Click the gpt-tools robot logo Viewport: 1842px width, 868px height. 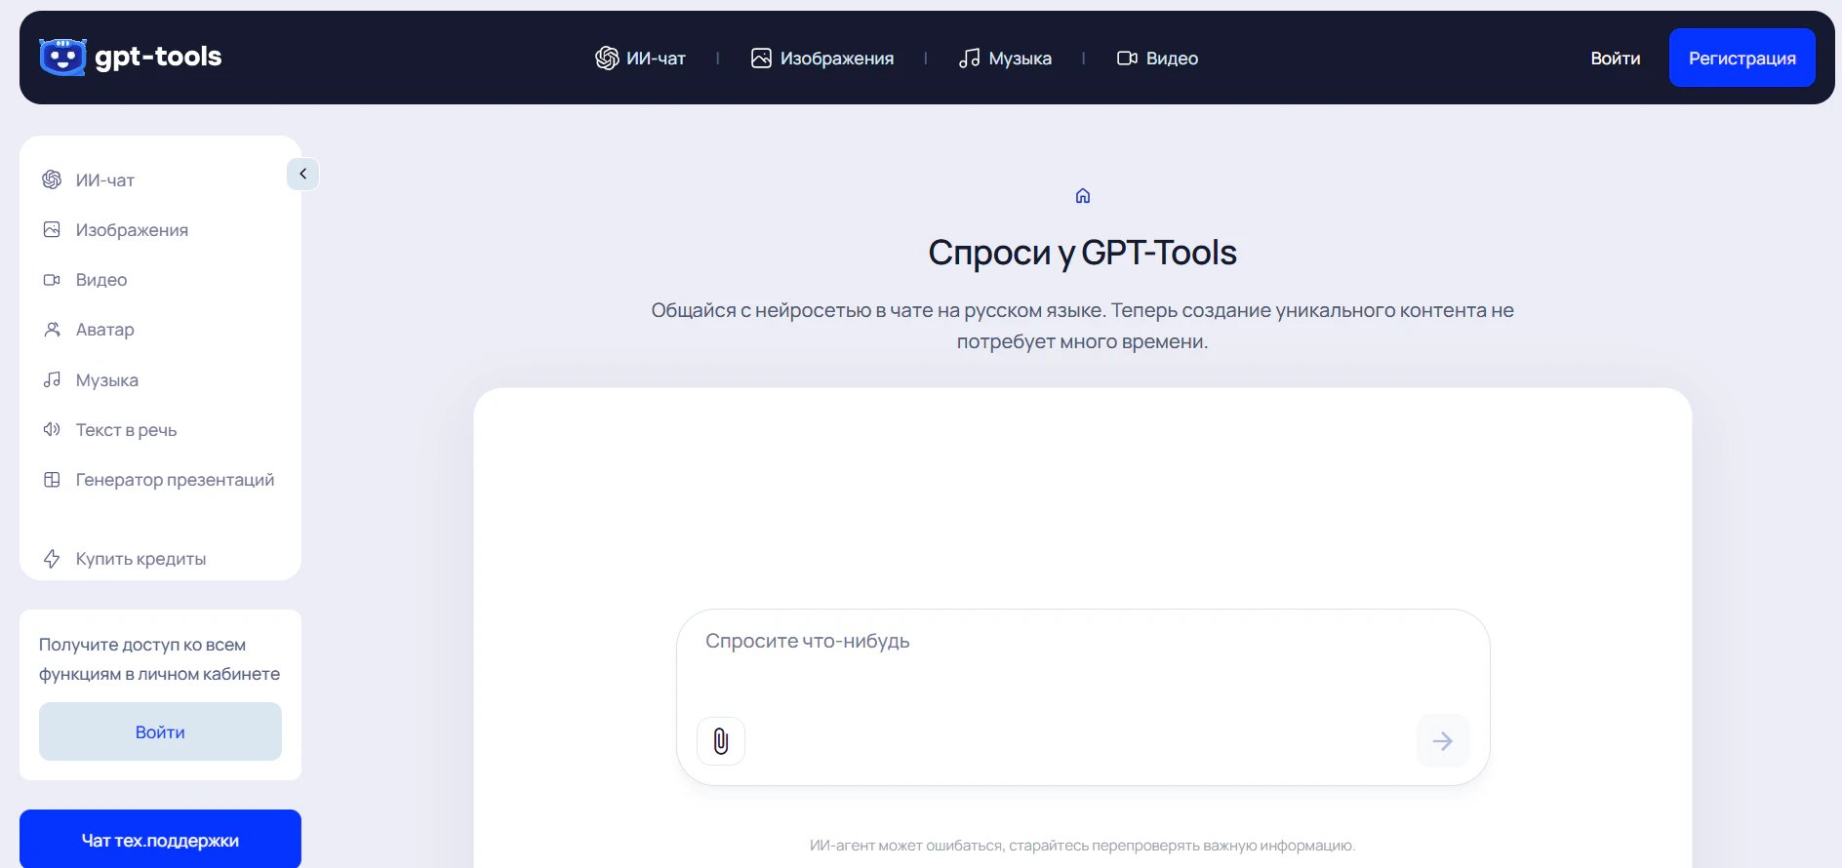coord(63,58)
